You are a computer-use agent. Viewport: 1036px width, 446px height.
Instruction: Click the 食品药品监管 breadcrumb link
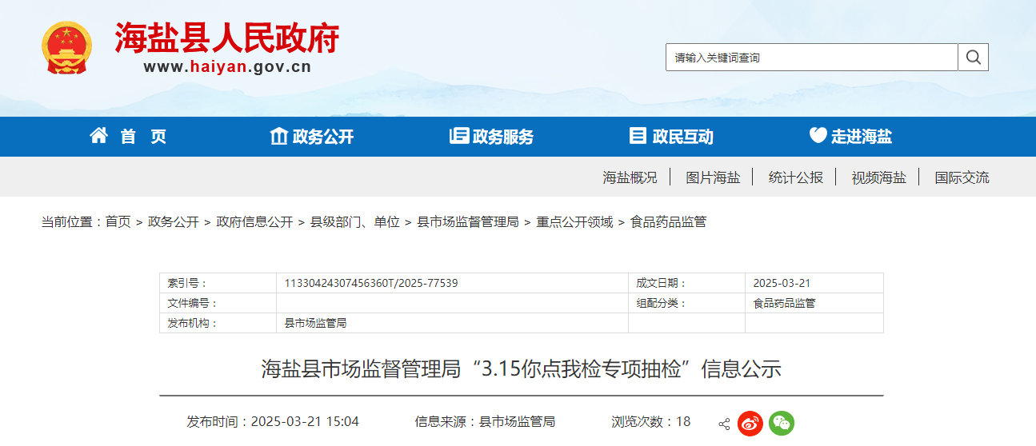click(x=669, y=222)
